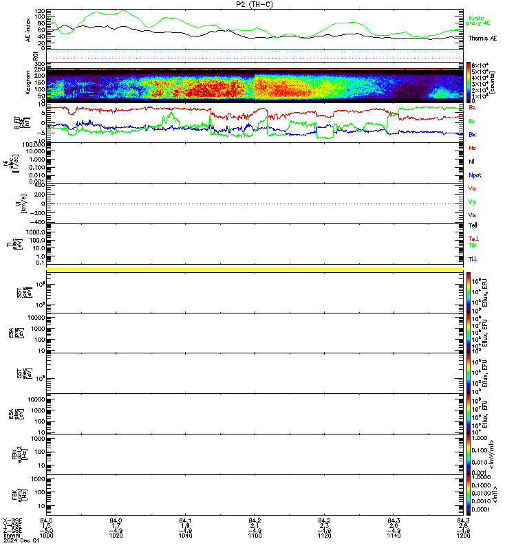Click the AE index y-axis label
Screen dimensions: 516x550
click(x=28, y=30)
